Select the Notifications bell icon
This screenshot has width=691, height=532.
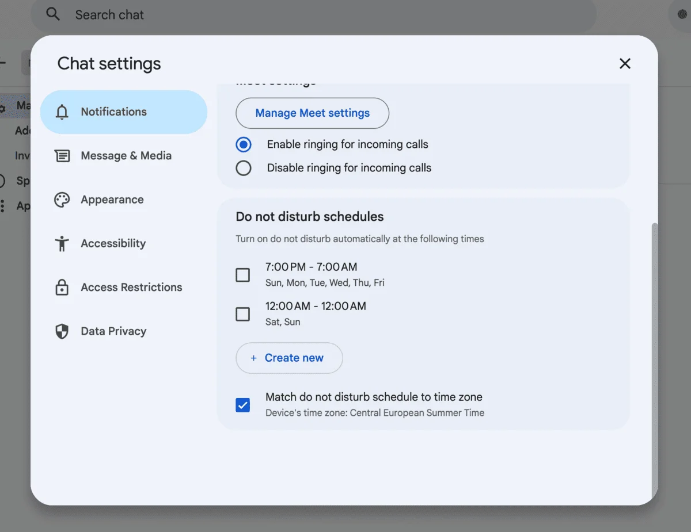click(x=62, y=112)
